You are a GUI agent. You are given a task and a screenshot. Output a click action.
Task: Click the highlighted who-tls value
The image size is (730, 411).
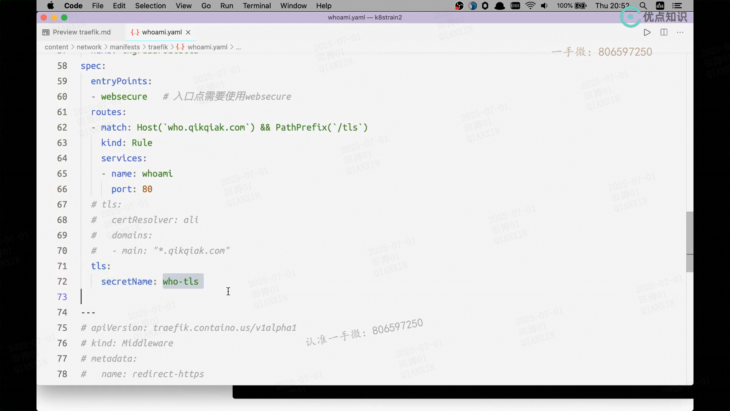181,282
